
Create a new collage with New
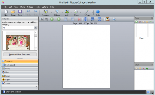pos(6,13)
